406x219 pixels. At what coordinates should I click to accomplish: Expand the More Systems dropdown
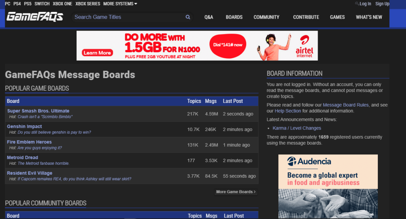pos(120,4)
